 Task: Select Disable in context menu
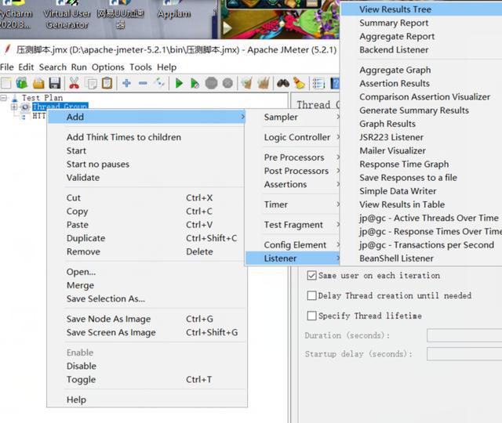point(147,366)
